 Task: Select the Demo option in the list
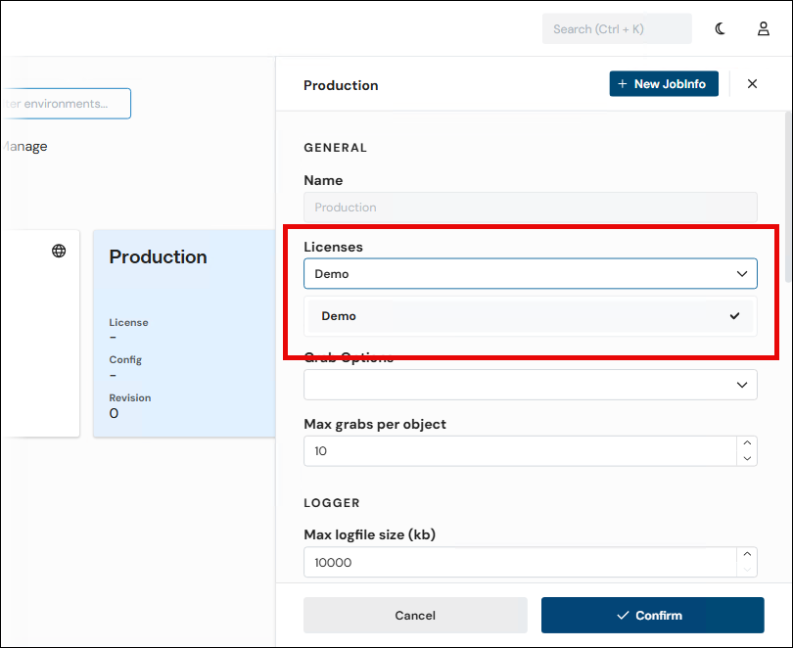[x=530, y=316]
